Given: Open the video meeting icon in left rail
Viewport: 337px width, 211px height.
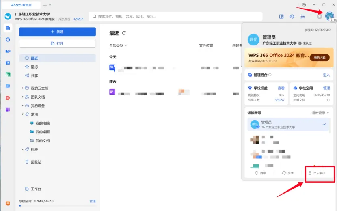Looking at the screenshot, I should coord(8,51).
